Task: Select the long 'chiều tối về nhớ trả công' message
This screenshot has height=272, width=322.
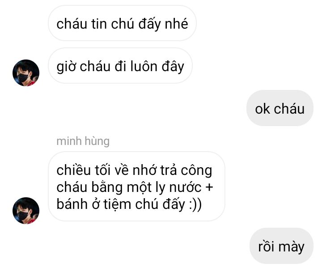Action: (136, 187)
